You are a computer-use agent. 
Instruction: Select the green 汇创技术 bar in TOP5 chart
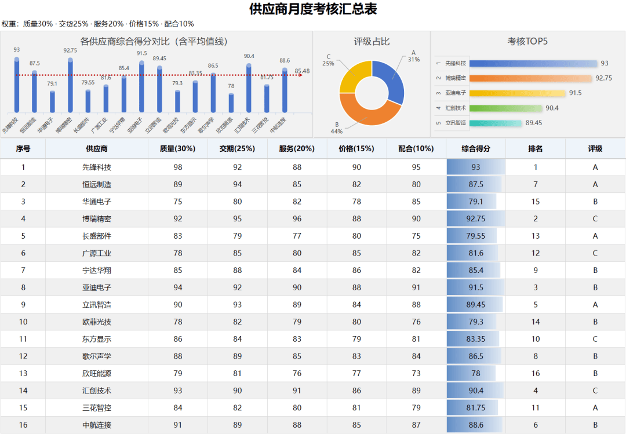(505, 108)
